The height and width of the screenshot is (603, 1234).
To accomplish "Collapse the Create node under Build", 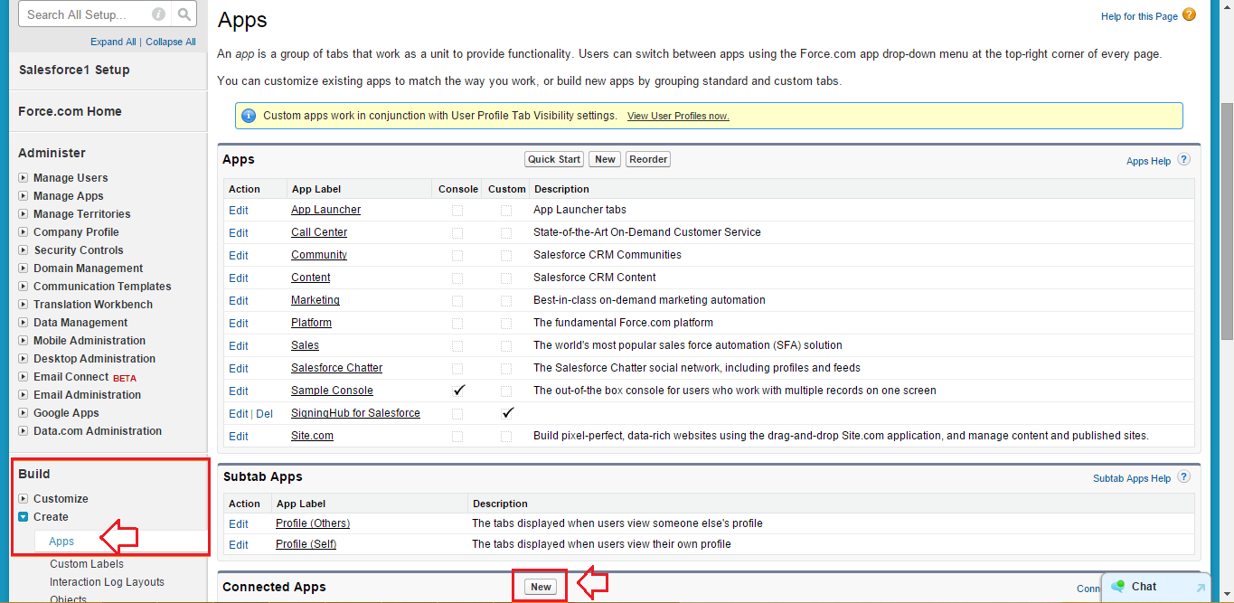I will (x=24, y=517).
